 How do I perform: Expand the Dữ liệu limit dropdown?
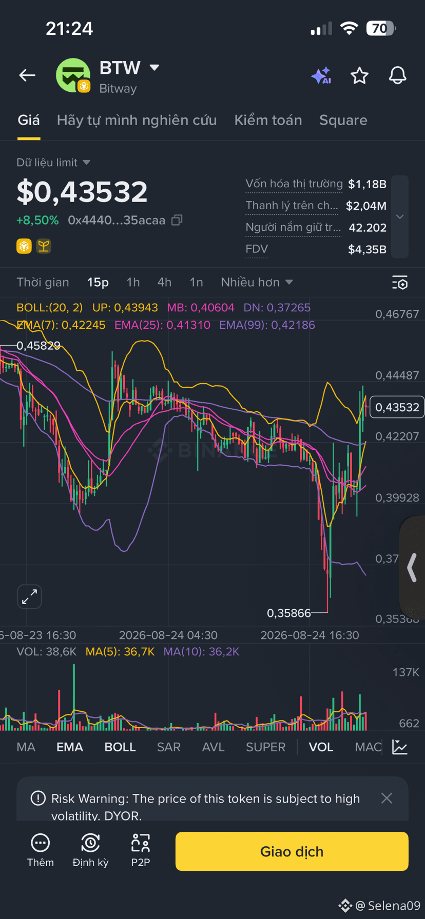click(x=53, y=163)
